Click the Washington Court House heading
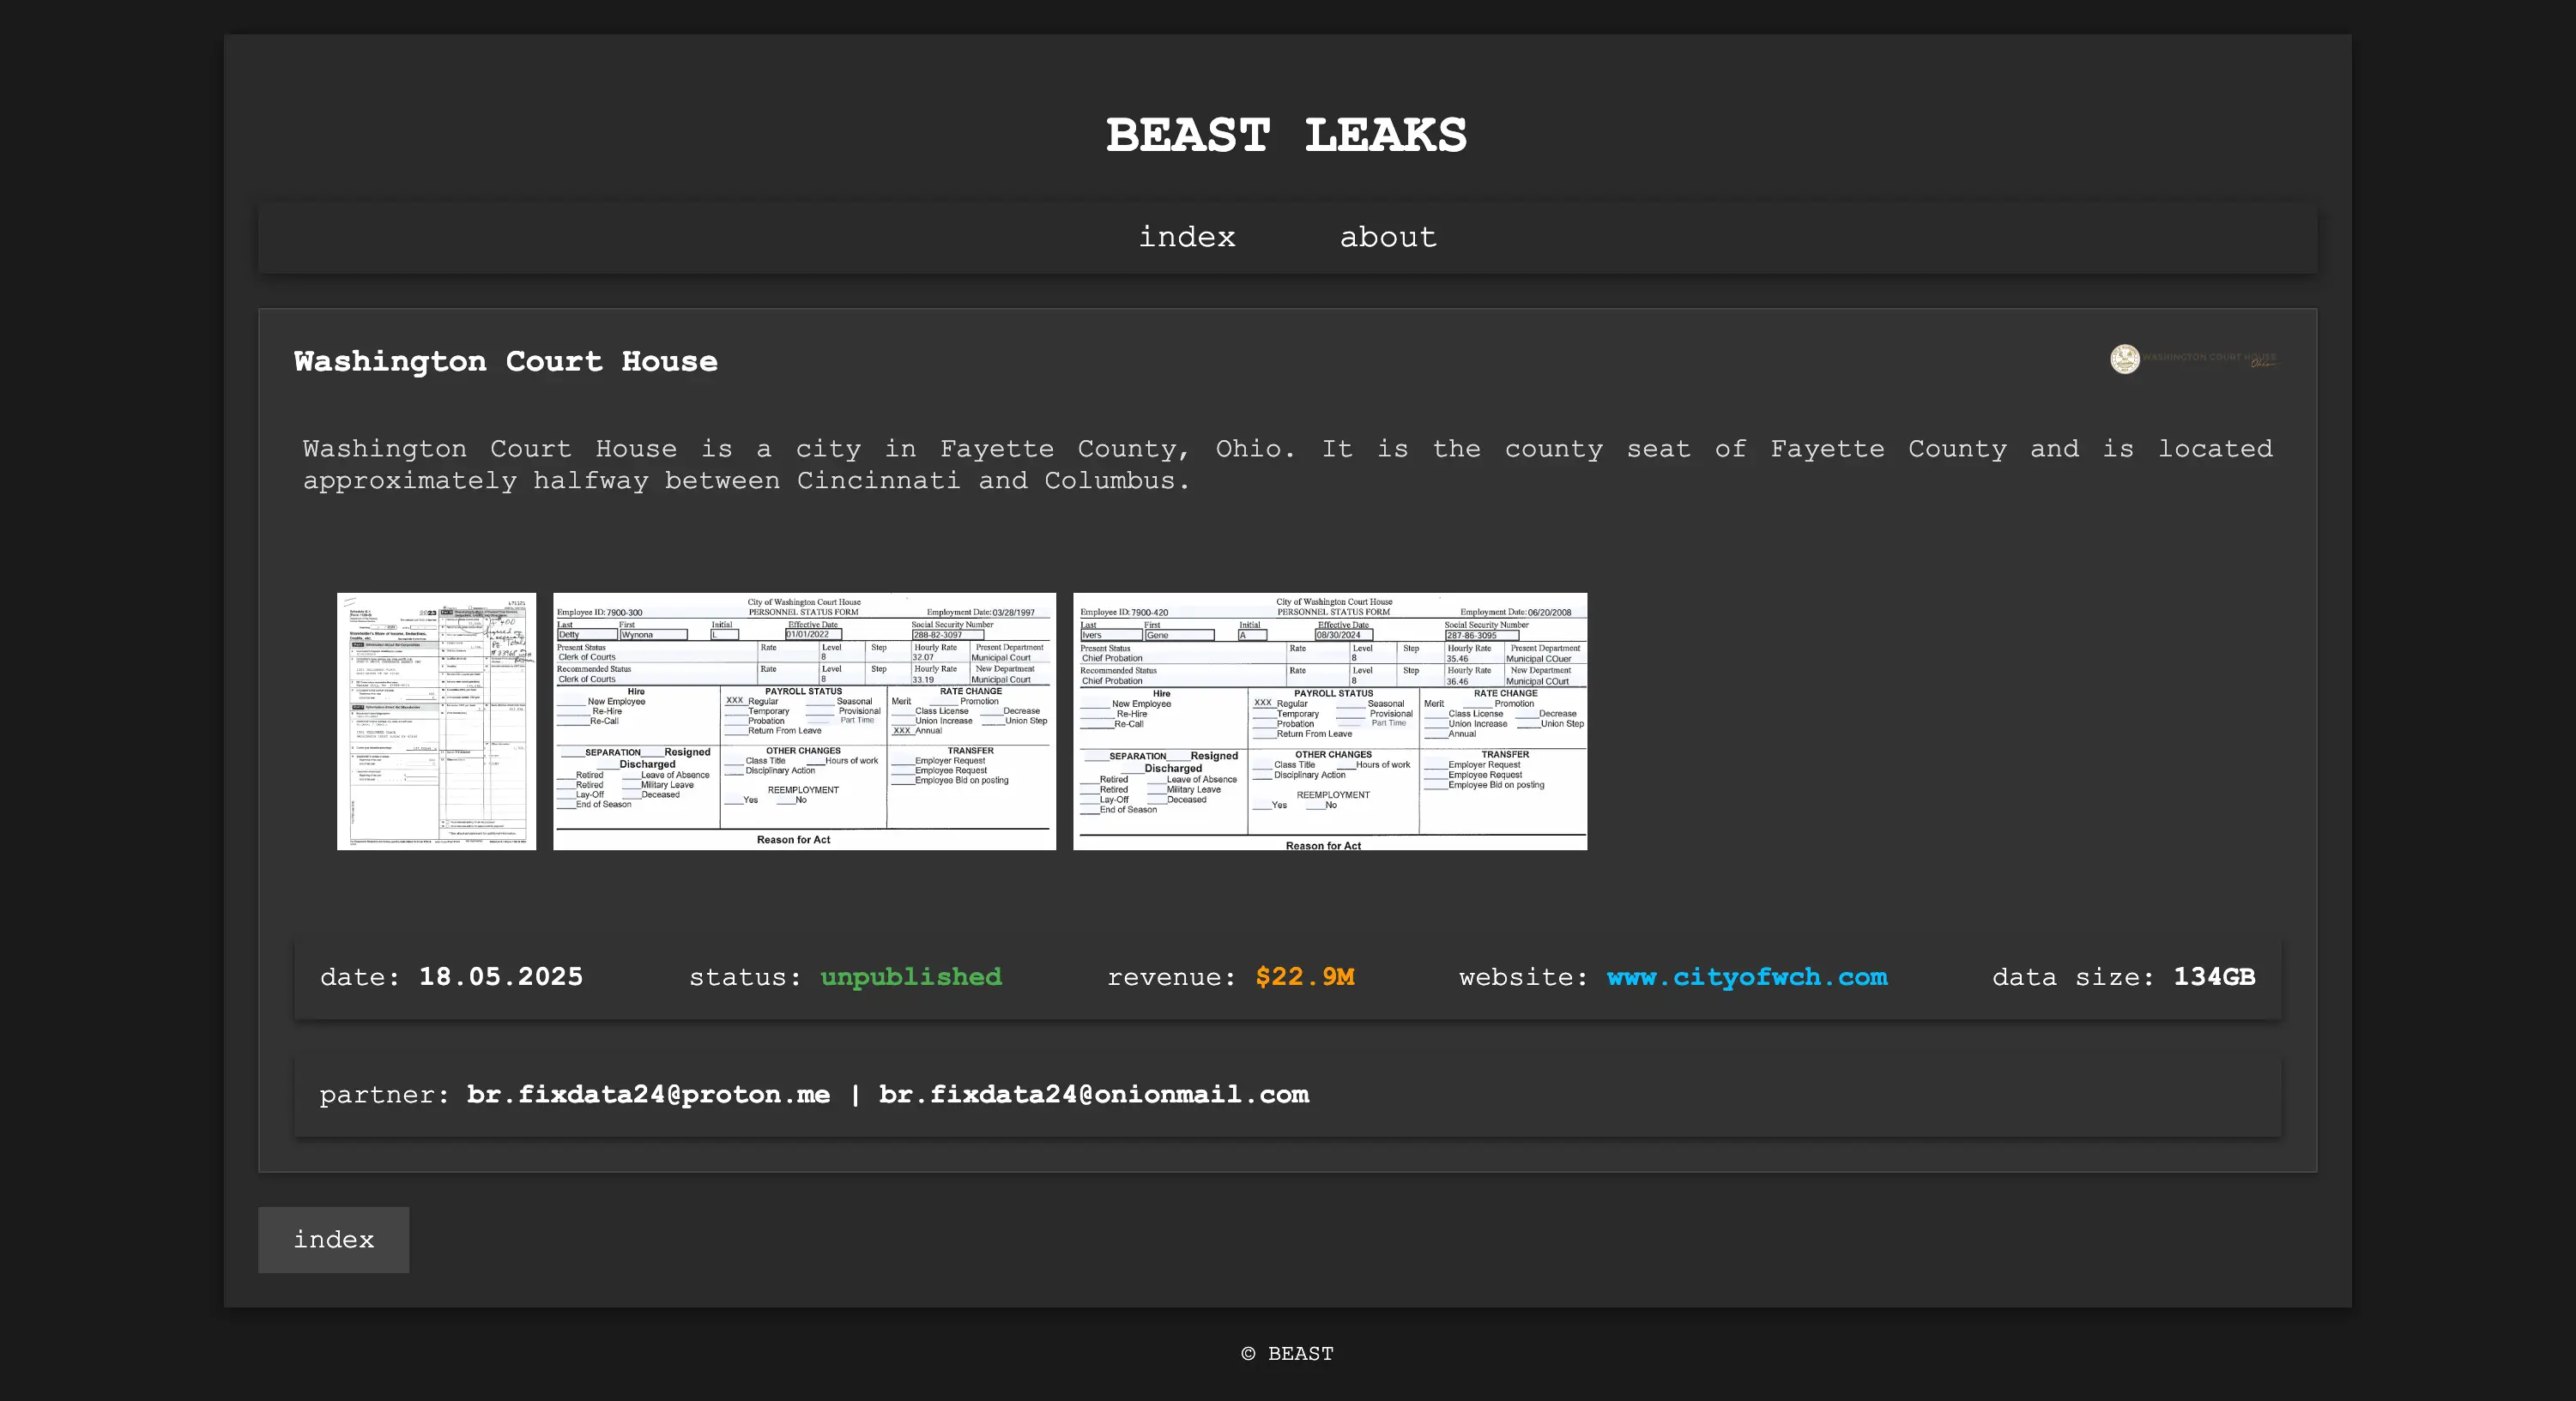The width and height of the screenshot is (2576, 1401). click(x=505, y=362)
